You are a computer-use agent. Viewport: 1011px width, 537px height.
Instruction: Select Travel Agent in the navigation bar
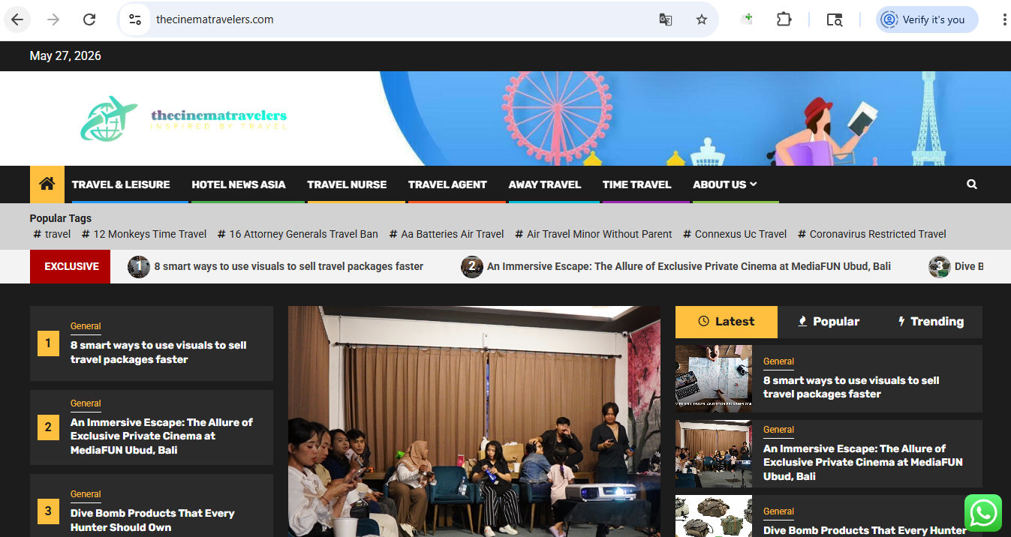[x=447, y=184]
